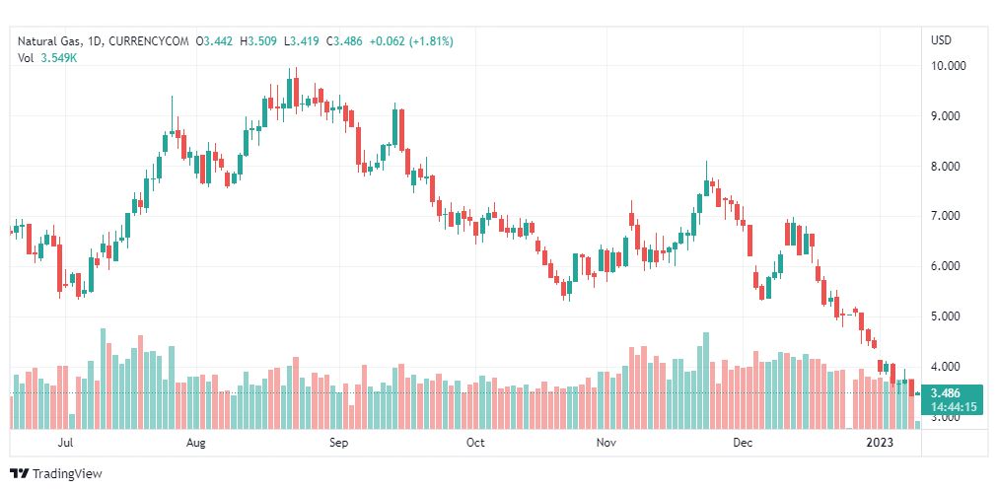Select the Nov label on time axis
The height and width of the screenshot is (491, 998).
[607, 443]
